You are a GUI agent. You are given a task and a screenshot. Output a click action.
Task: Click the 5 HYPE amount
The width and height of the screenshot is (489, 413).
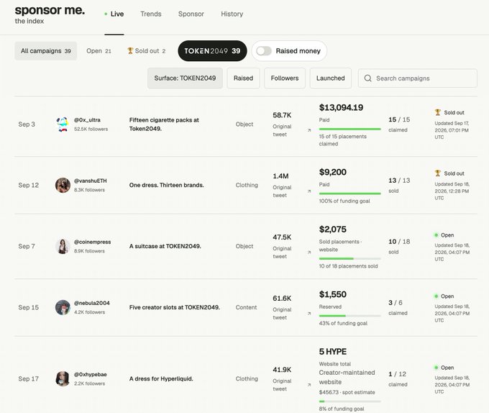tap(332, 352)
